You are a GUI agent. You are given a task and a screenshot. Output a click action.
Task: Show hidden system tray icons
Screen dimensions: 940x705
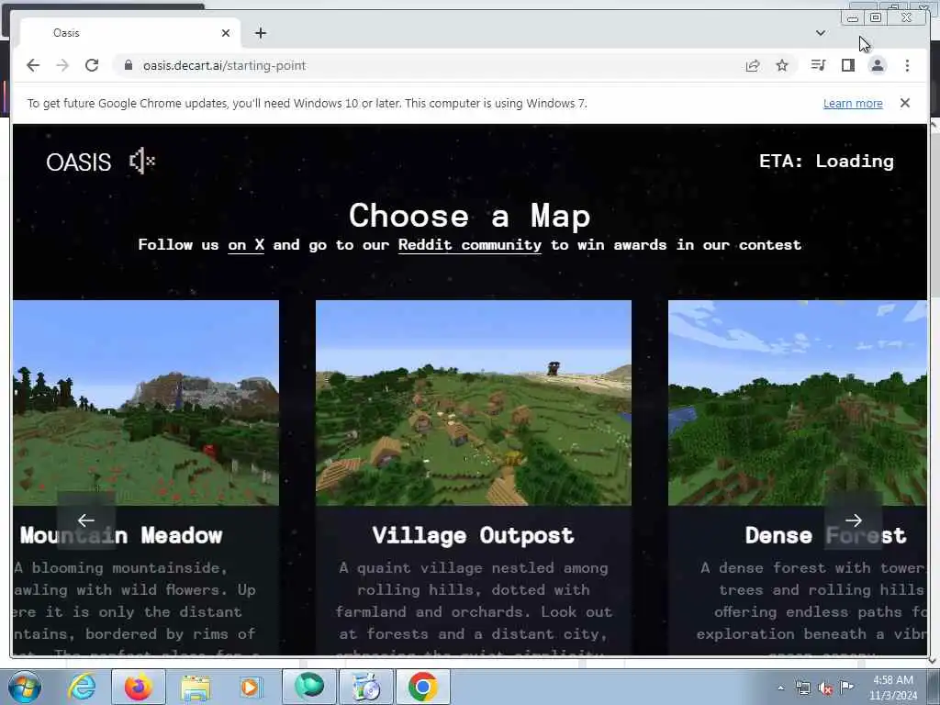780,688
